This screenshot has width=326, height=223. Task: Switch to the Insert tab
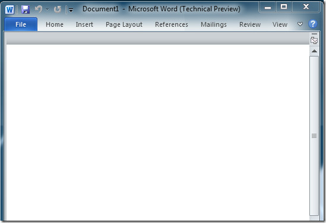point(84,24)
